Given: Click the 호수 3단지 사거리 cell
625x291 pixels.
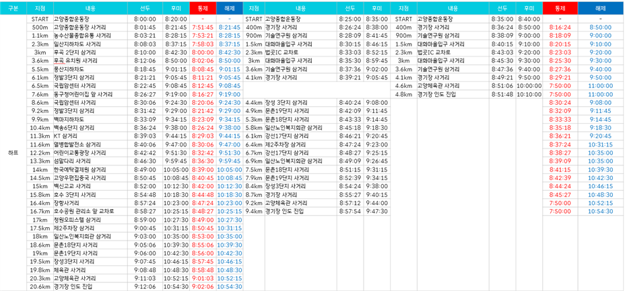Looking at the screenshot, I should (90, 194).
